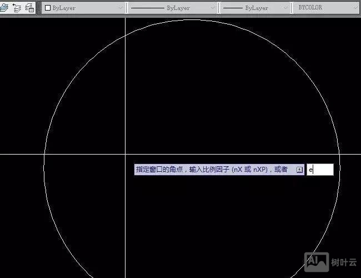Click the grip separator before the BYCOLOR dropdown

(x=292, y=8)
